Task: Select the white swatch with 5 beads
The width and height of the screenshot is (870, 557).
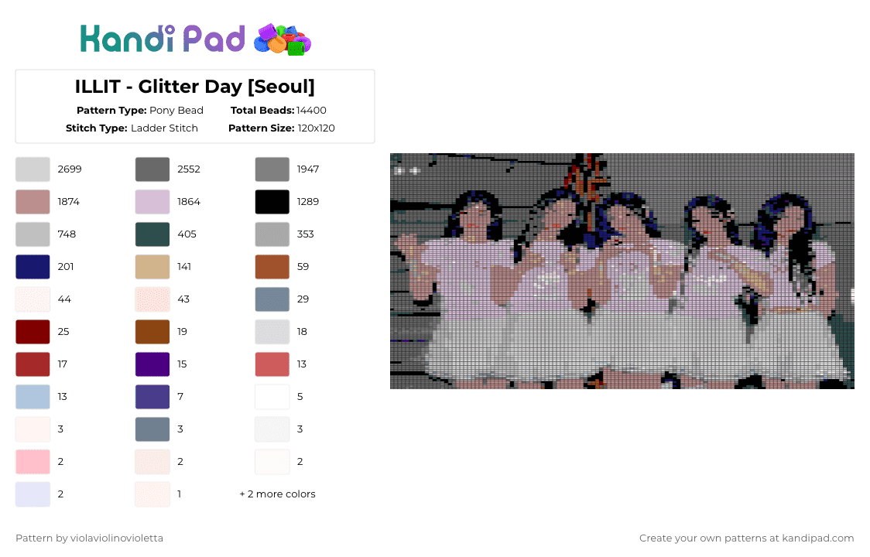Action: tap(272, 397)
